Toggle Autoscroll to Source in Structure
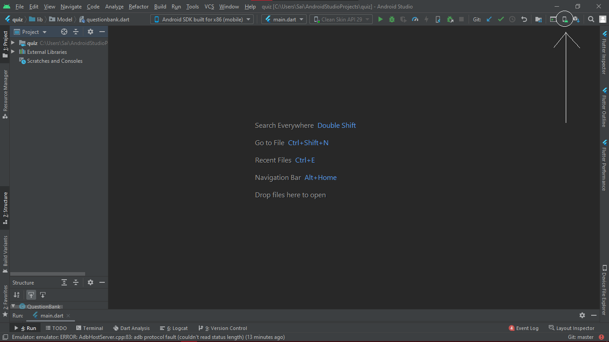 (31, 295)
